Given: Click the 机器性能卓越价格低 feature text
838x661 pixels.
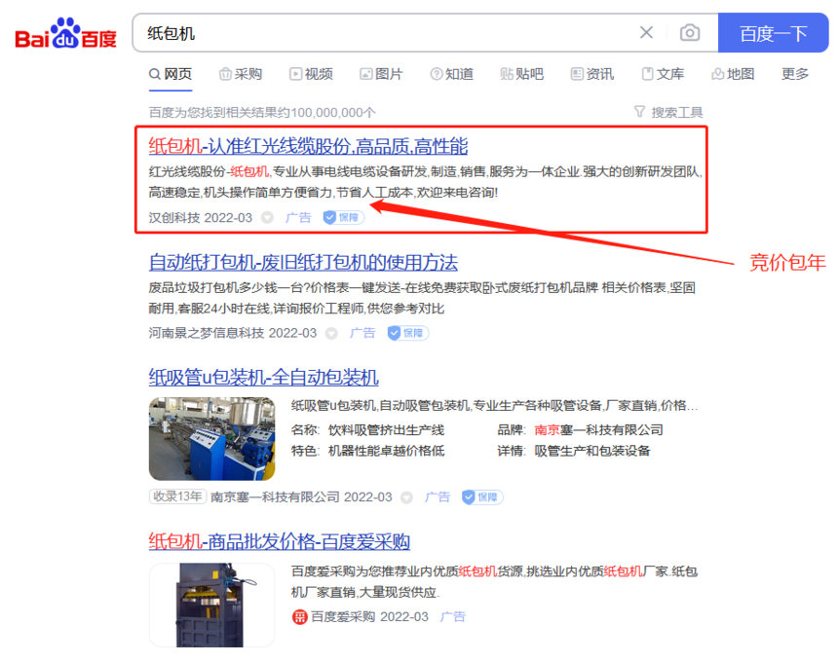Looking at the screenshot, I should 387,451.
